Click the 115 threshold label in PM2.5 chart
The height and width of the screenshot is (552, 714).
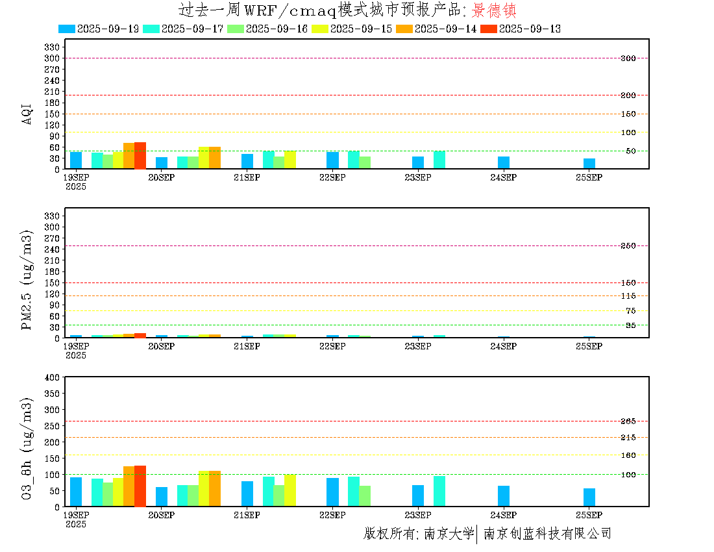pos(628,296)
